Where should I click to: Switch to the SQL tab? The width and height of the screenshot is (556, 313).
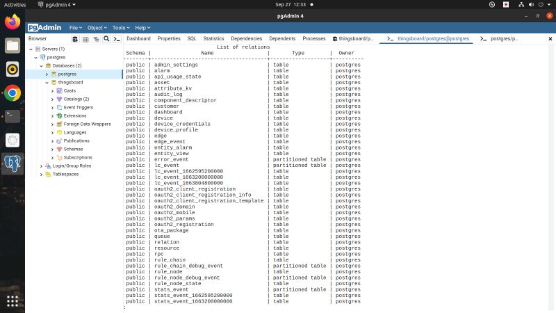click(x=192, y=39)
